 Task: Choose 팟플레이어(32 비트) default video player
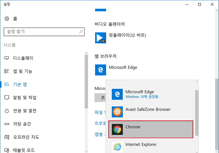[127, 35]
